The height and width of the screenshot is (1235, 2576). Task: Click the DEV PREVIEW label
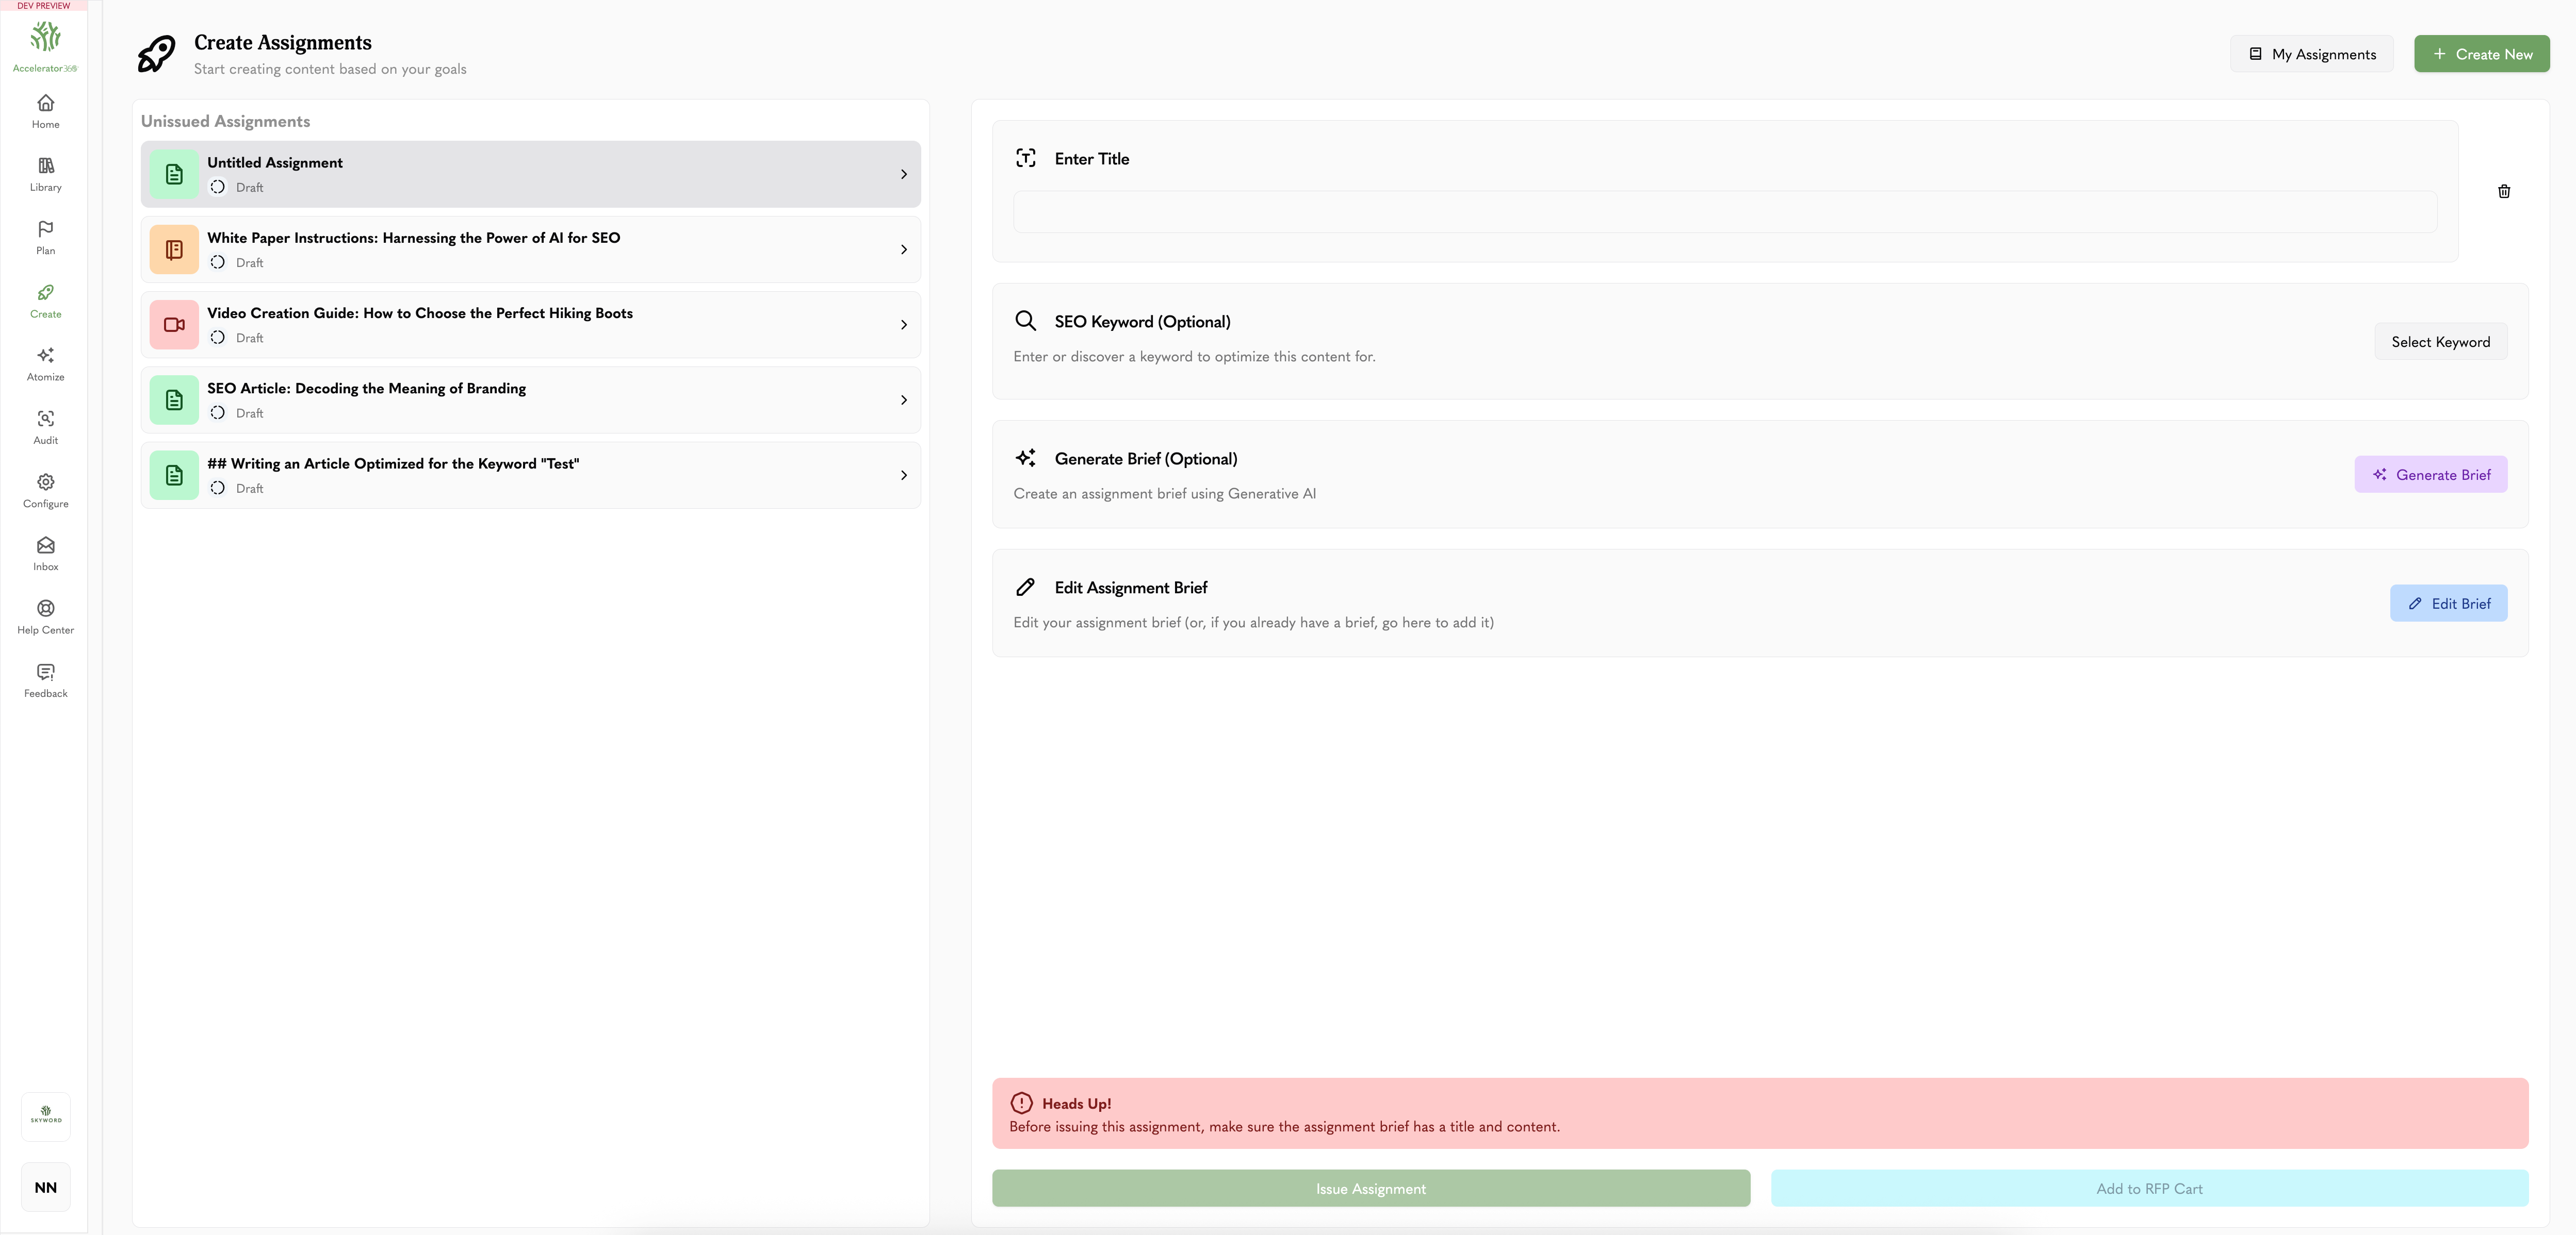44,6
